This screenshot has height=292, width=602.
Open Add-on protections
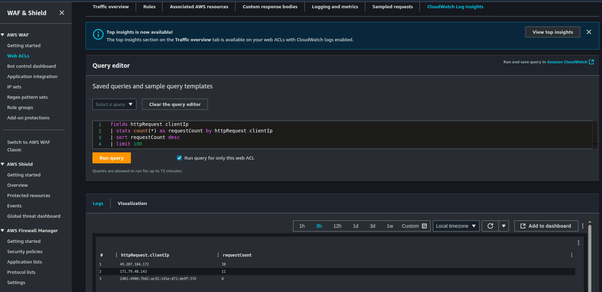(28, 118)
